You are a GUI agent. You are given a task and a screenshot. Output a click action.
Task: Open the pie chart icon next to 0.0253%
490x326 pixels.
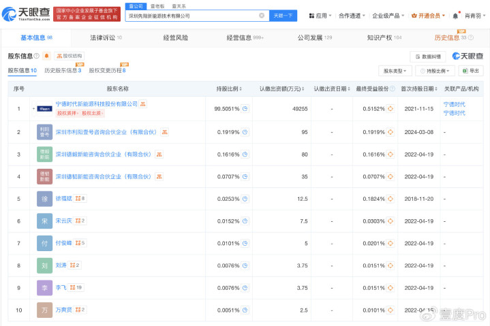(x=245, y=199)
